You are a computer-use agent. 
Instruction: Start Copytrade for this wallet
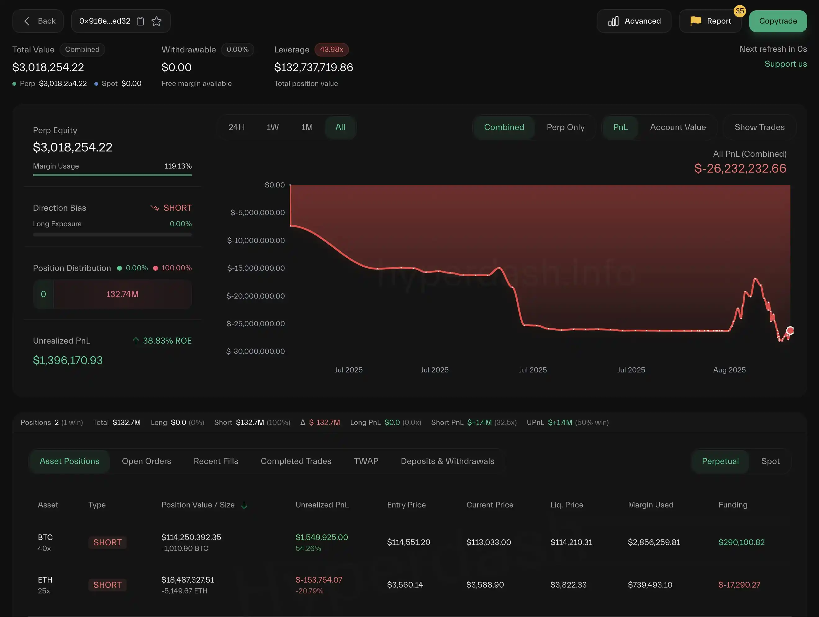[x=778, y=21]
